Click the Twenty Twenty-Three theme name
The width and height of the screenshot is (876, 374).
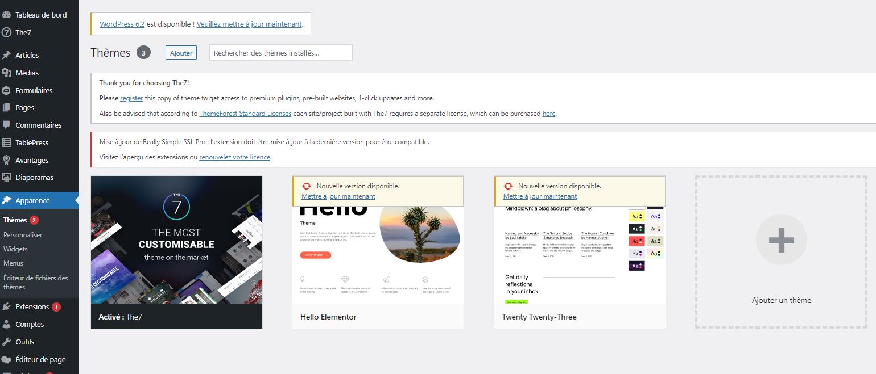point(539,317)
